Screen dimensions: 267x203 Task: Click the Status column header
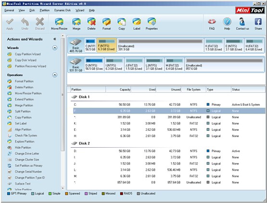248,89
